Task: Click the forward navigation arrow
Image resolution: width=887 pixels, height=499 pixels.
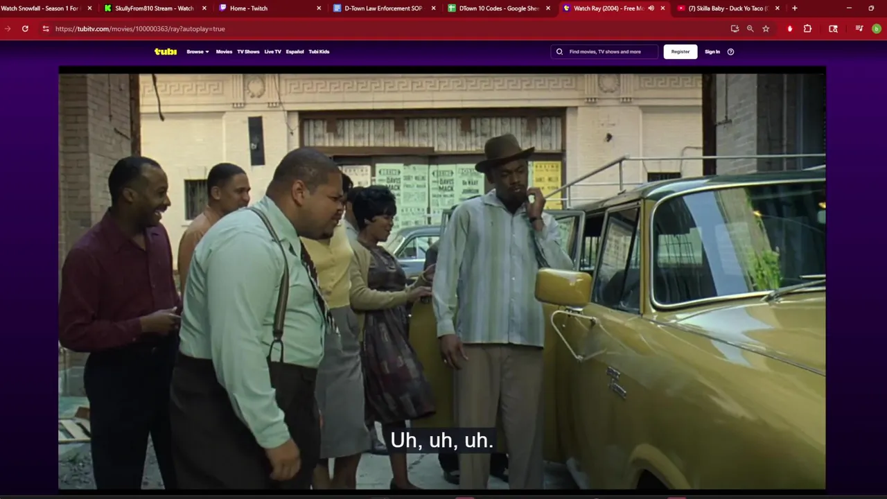Action: tap(8, 28)
